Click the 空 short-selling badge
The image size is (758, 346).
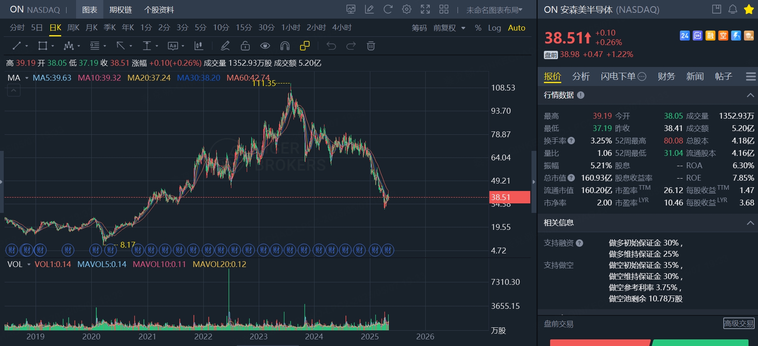[x=723, y=36]
